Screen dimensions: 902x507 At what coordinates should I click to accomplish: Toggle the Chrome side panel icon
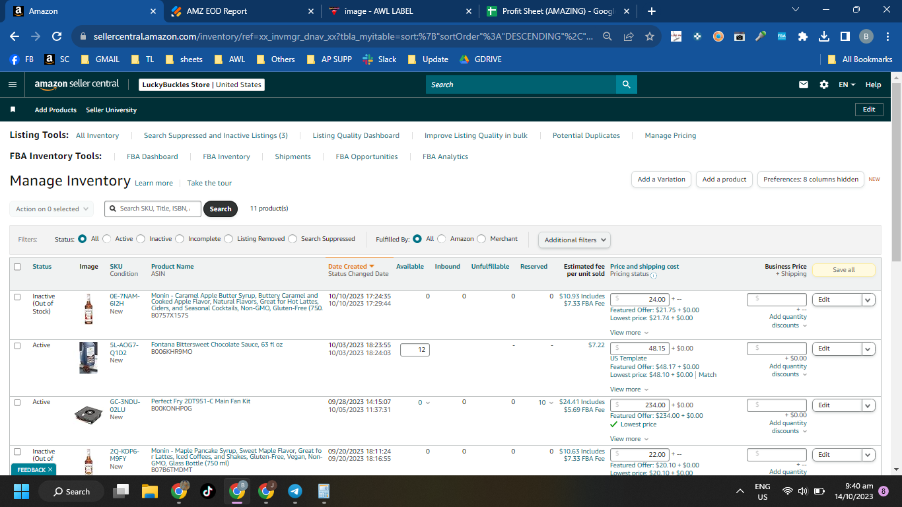click(845, 37)
